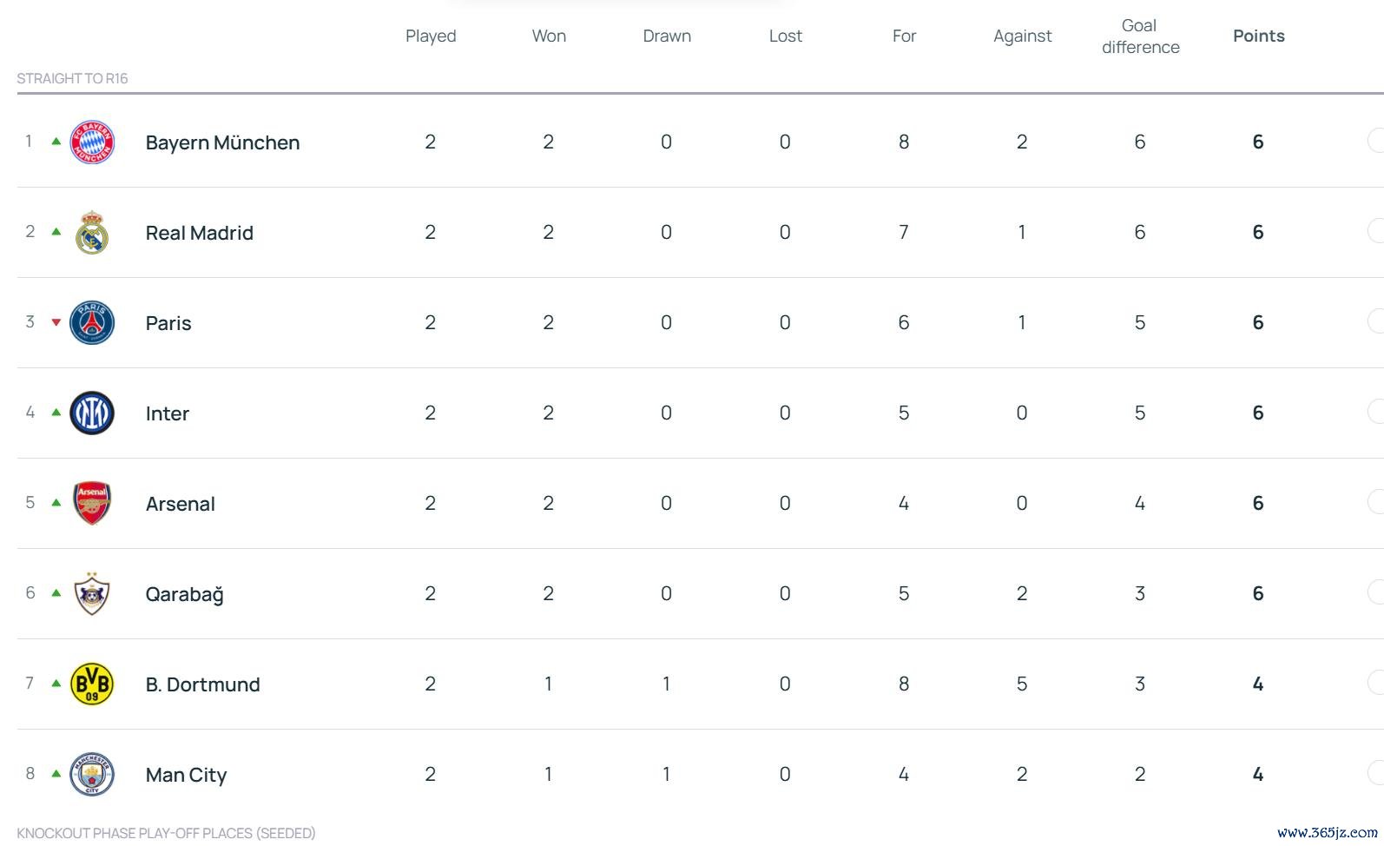
Task: Toggle the circle at Inter's row end
Action: [x=1375, y=412]
